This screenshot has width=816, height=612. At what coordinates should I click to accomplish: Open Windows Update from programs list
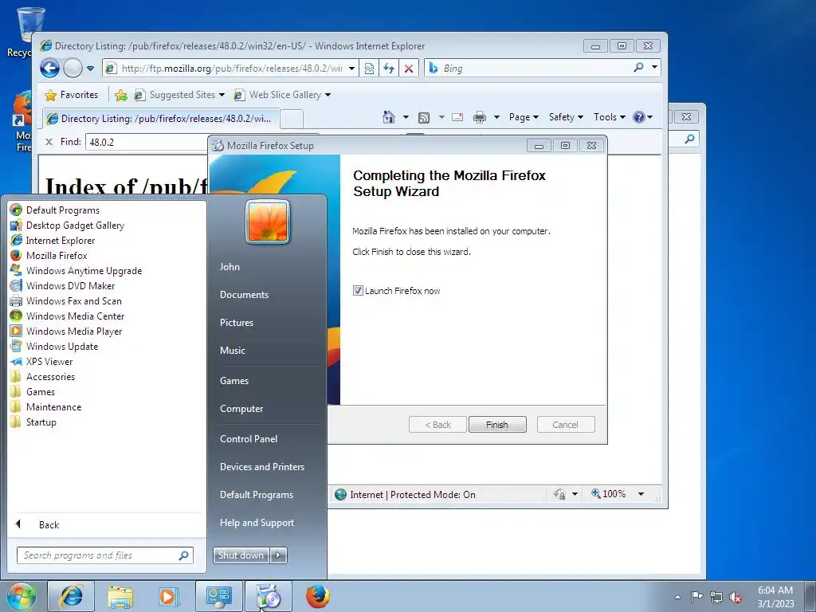pos(62,346)
